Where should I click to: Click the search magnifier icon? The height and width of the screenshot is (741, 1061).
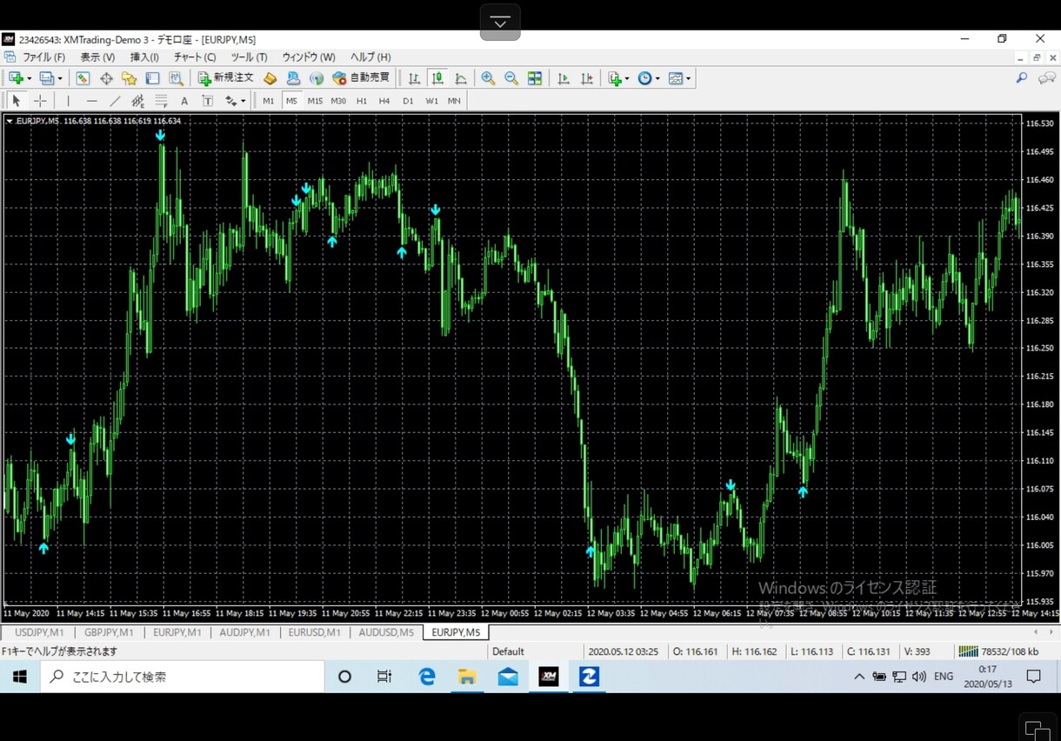pos(1022,78)
